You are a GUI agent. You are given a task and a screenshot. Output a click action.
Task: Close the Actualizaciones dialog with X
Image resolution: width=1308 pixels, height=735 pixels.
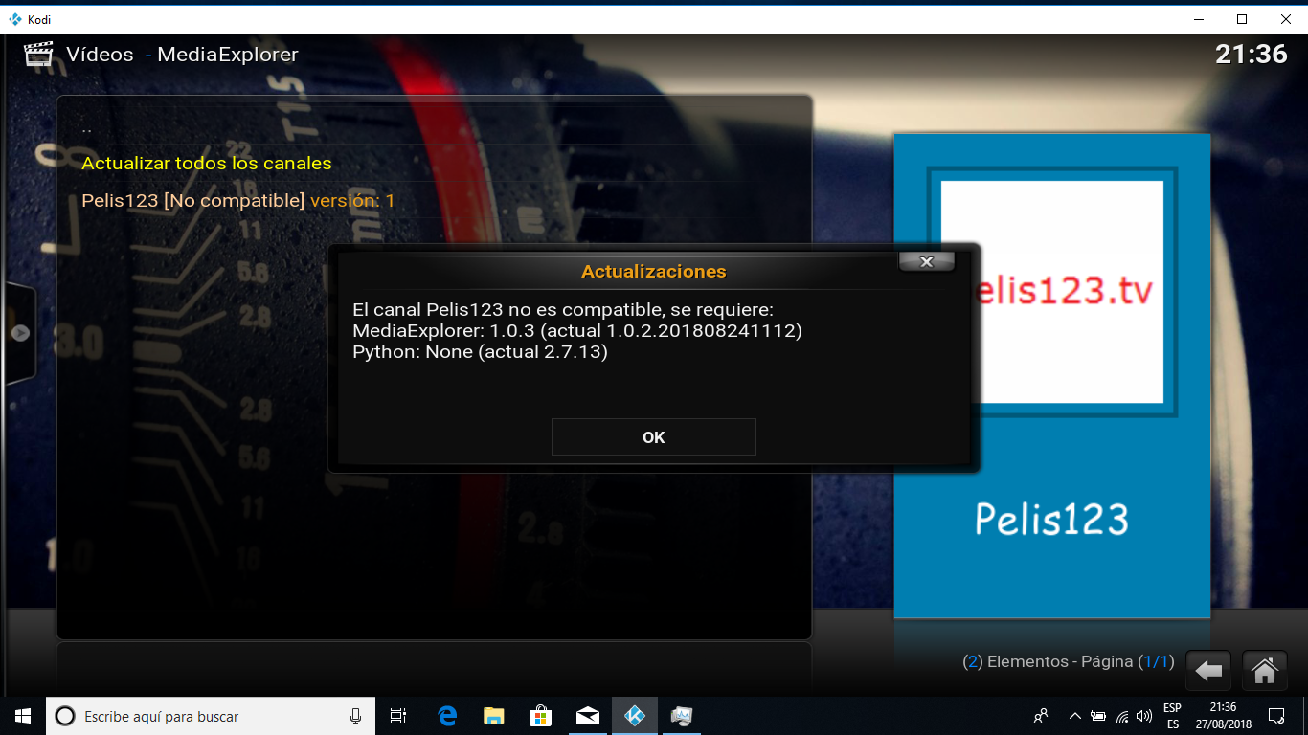pos(926,261)
